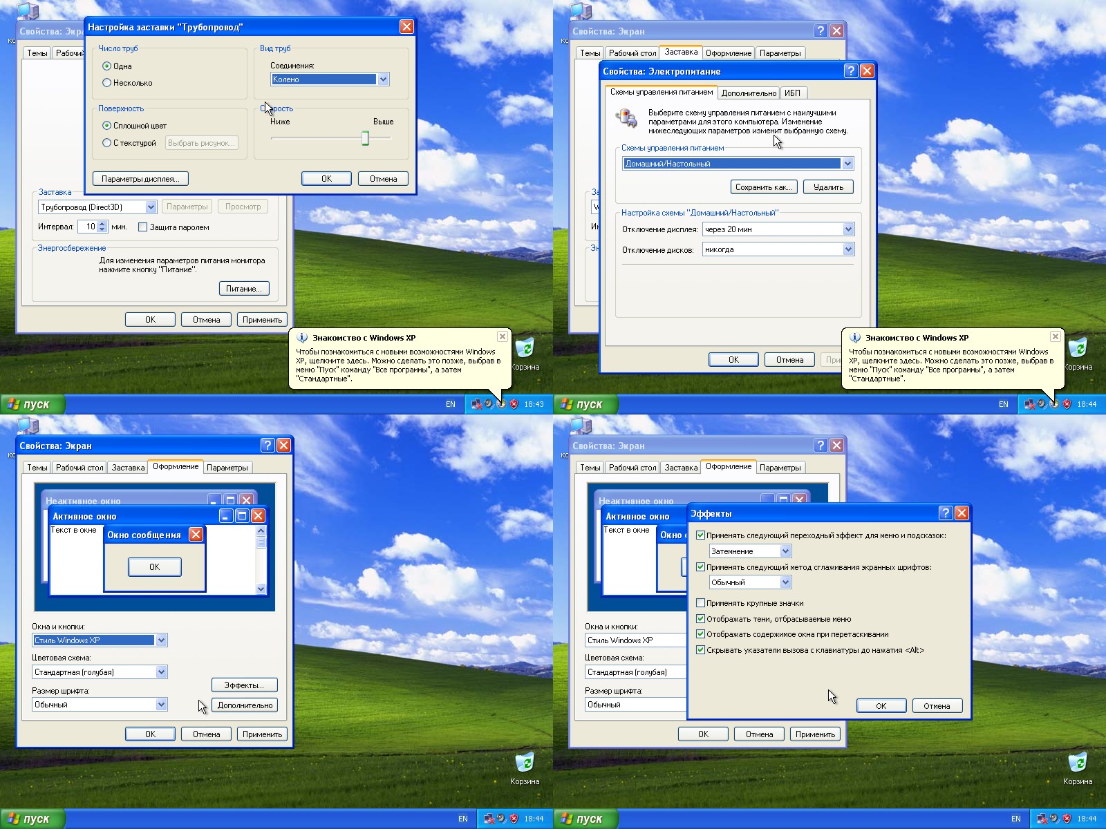This screenshot has height=829, width=1106.
Task: Click the help question mark on Электропитание title bar
Action: point(851,70)
